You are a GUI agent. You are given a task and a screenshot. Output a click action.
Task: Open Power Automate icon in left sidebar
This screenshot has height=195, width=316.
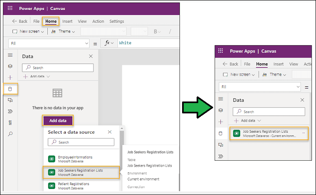pyautogui.click(x=10, y=111)
